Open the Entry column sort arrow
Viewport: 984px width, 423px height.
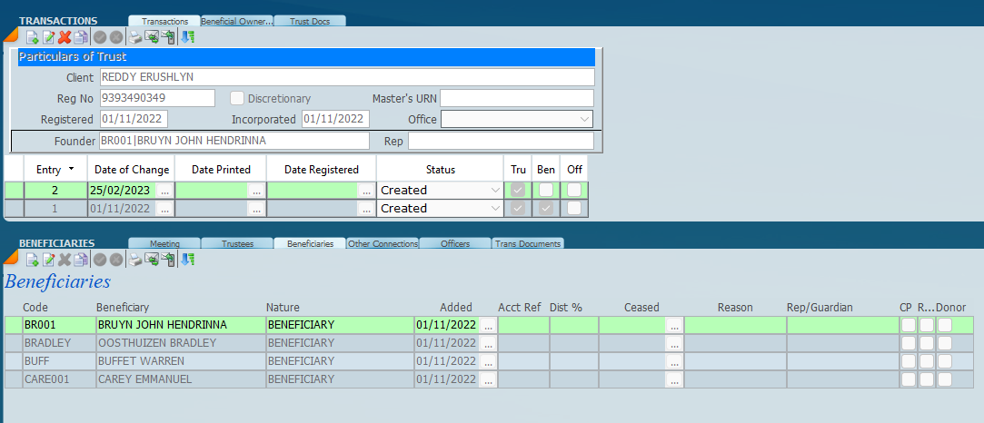tap(71, 170)
